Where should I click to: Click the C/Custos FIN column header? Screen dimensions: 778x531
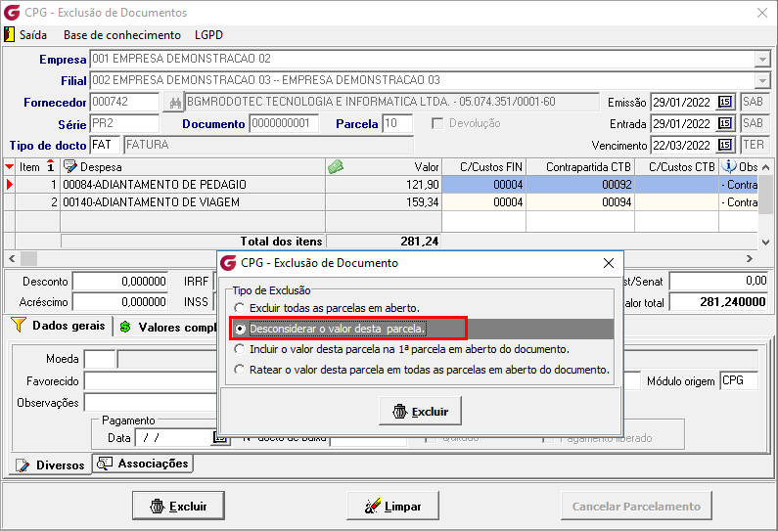[483, 167]
